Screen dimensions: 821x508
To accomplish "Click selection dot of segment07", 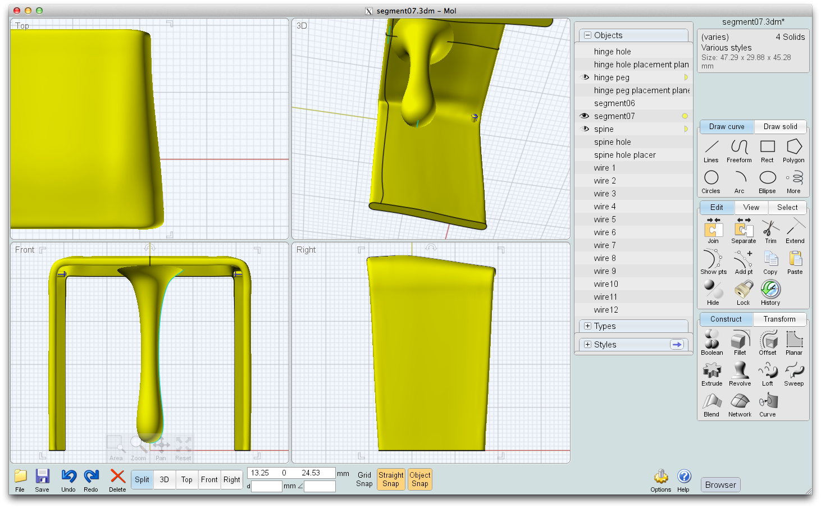I will [x=685, y=116].
